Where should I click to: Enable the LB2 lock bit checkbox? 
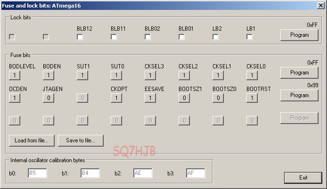(215, 37)
